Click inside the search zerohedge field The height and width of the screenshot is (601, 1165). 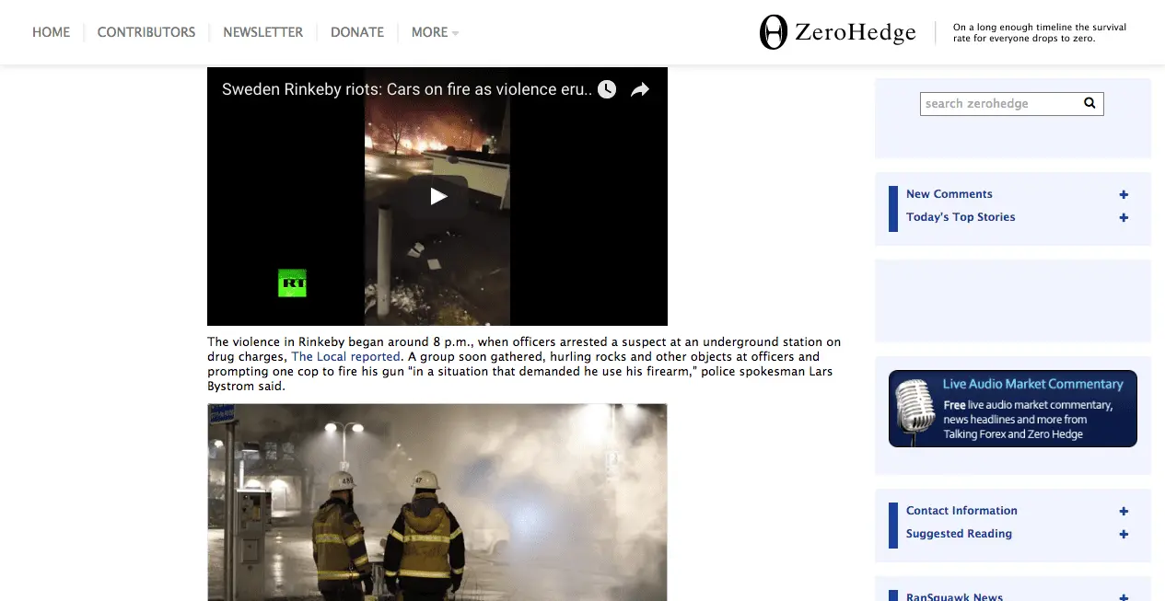click(x=1000, y=104)
